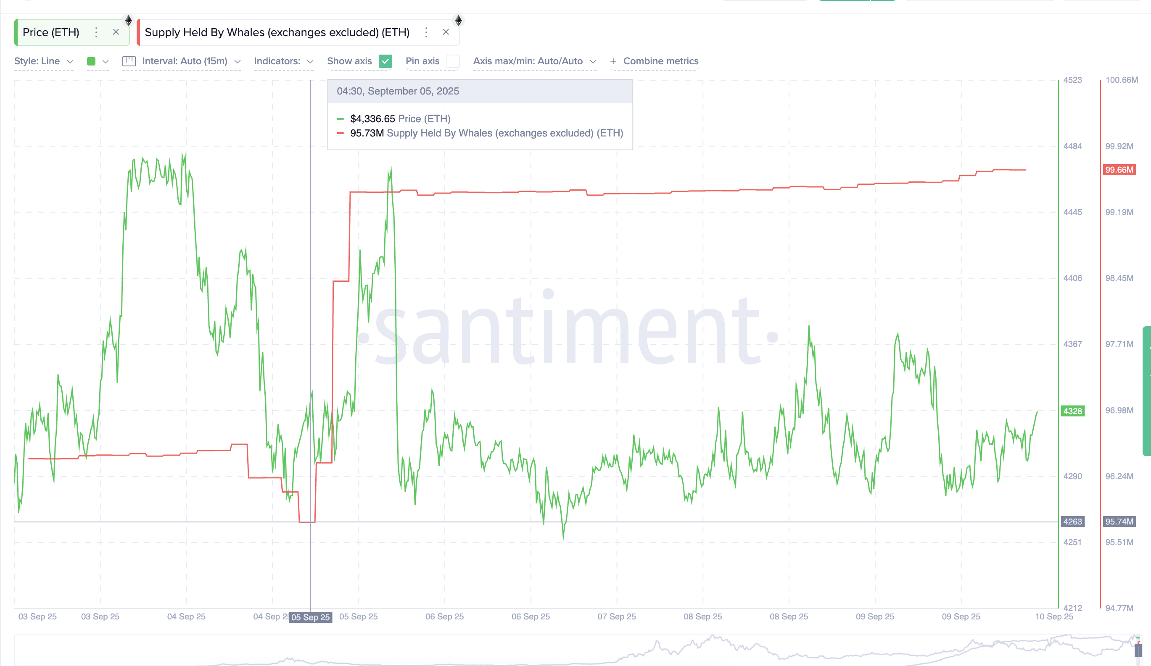Image resolution: width=1151 pixels, height=666 pixels.
Task: Expand the Indicators dropdown
Action: [284, 61]
